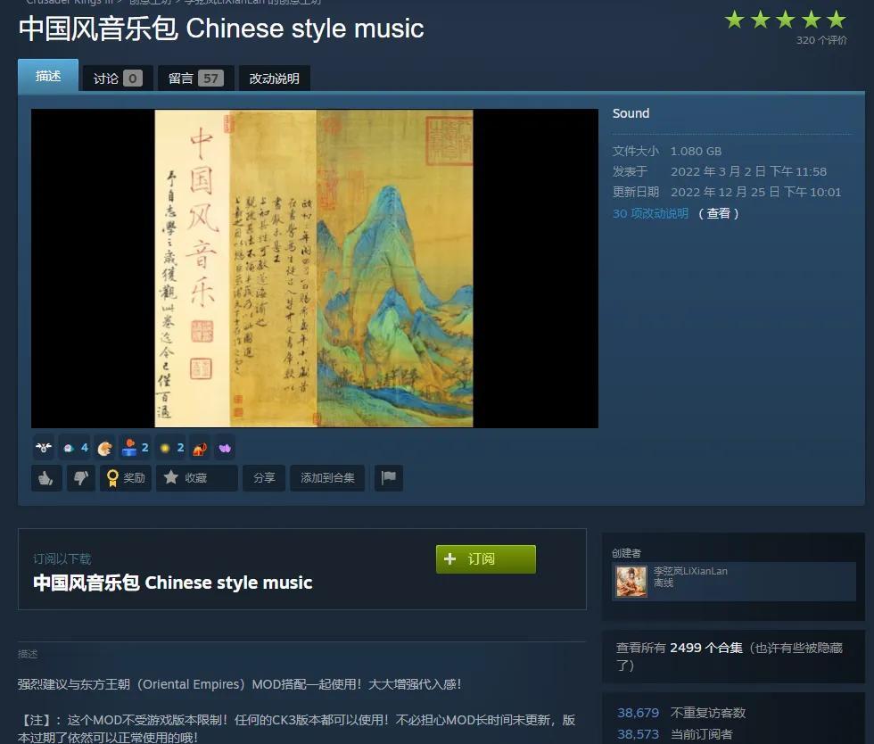Screen dimensions: 874x744
Task: Select the 描述 description tab
Action: (x=48, y=77)
